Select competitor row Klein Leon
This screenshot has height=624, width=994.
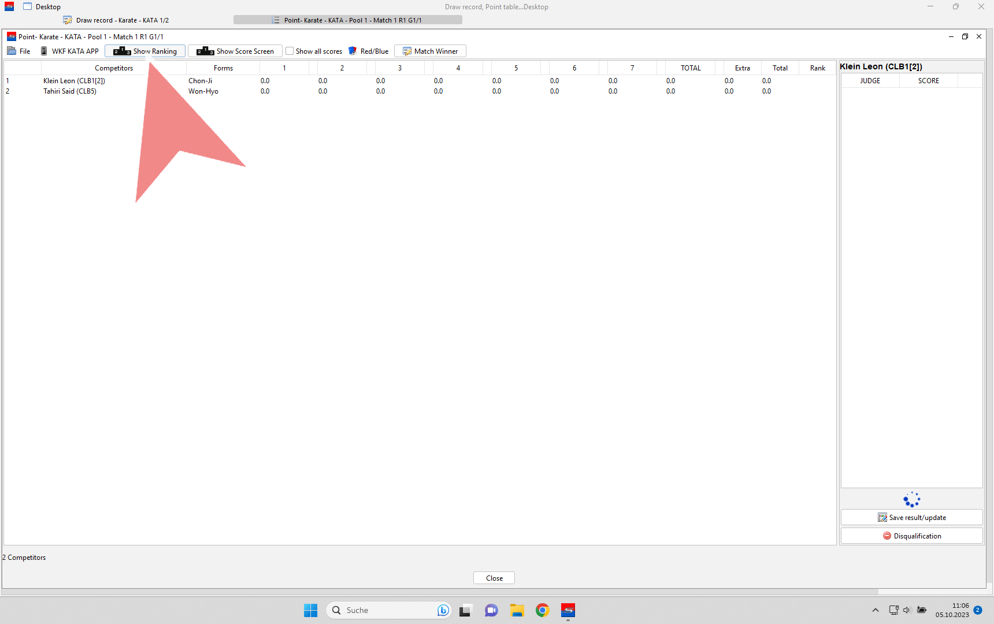(74, 81)
